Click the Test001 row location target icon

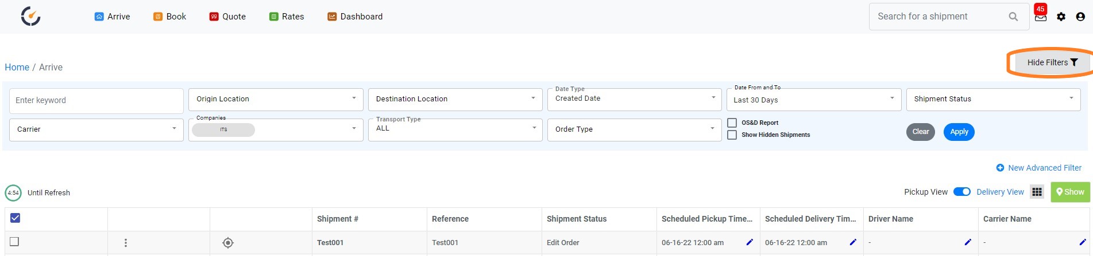click(228, 243)
